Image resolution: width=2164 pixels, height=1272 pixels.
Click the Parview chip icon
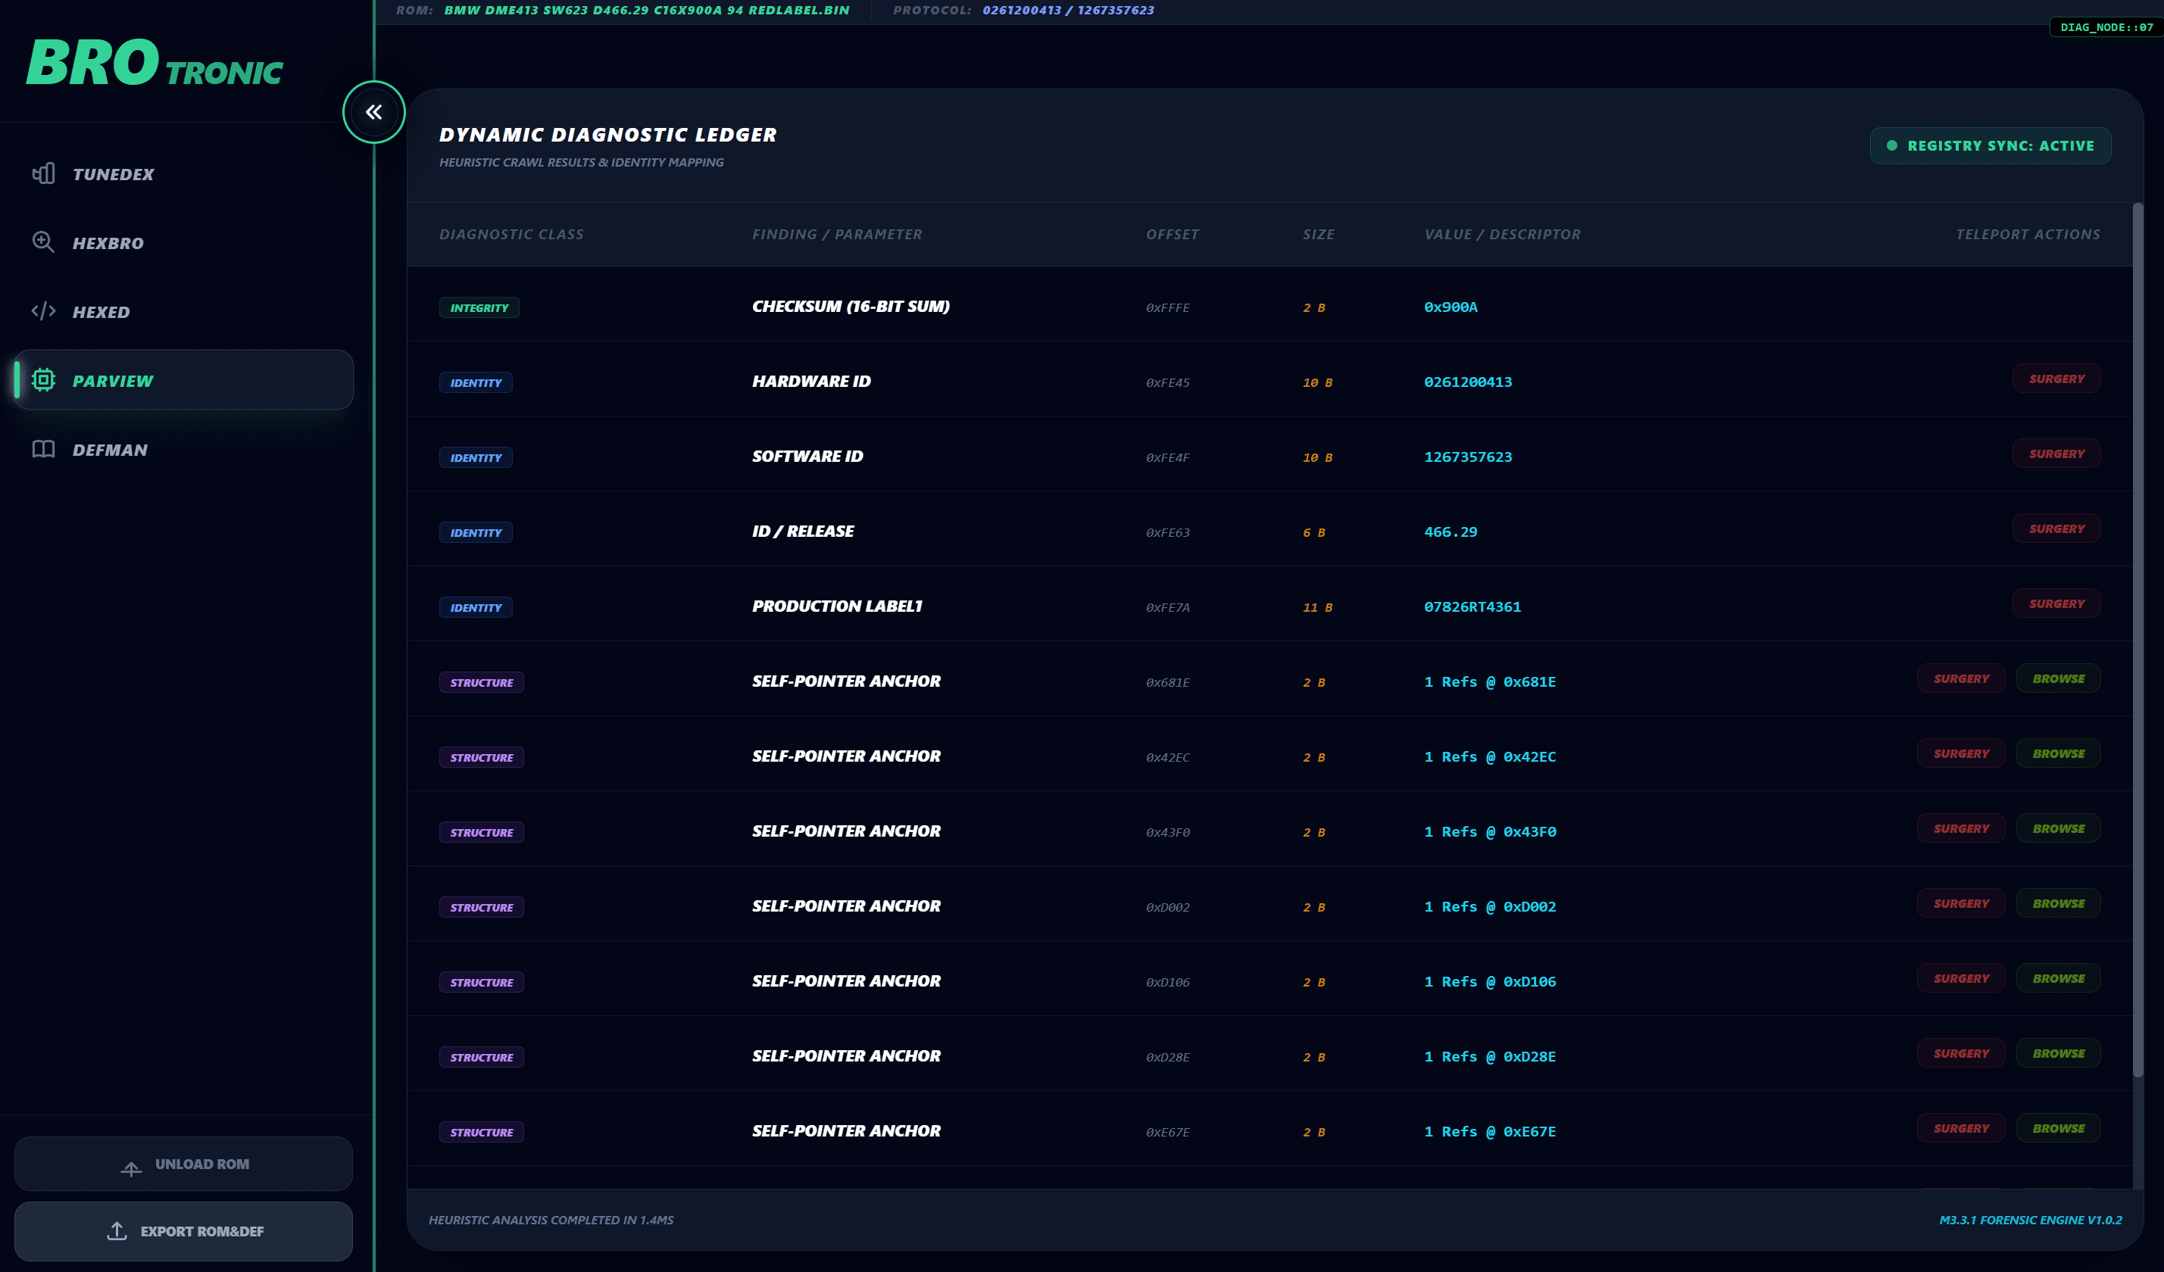click(43, 380)
